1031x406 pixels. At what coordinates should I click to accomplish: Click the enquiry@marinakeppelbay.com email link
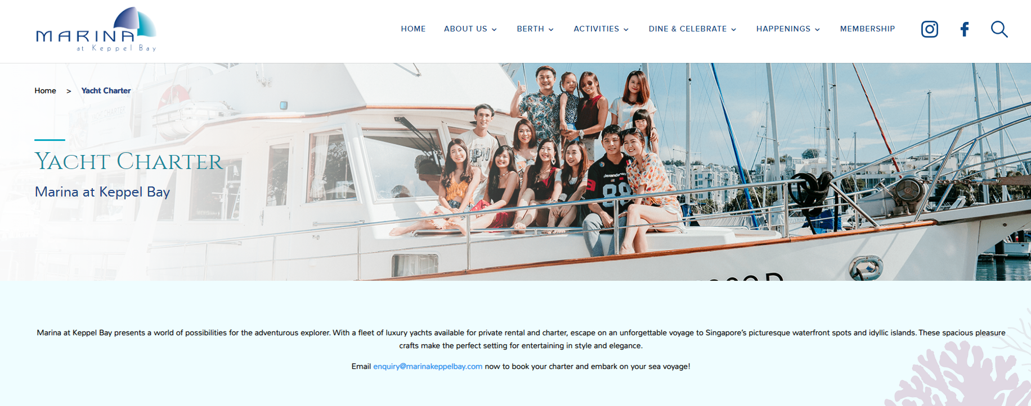[x=428, y=366]
